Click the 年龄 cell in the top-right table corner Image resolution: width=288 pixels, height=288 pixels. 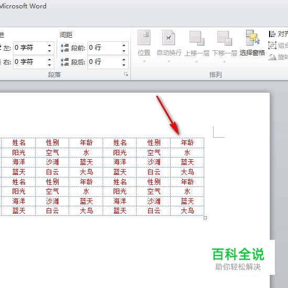pos(187,143)
